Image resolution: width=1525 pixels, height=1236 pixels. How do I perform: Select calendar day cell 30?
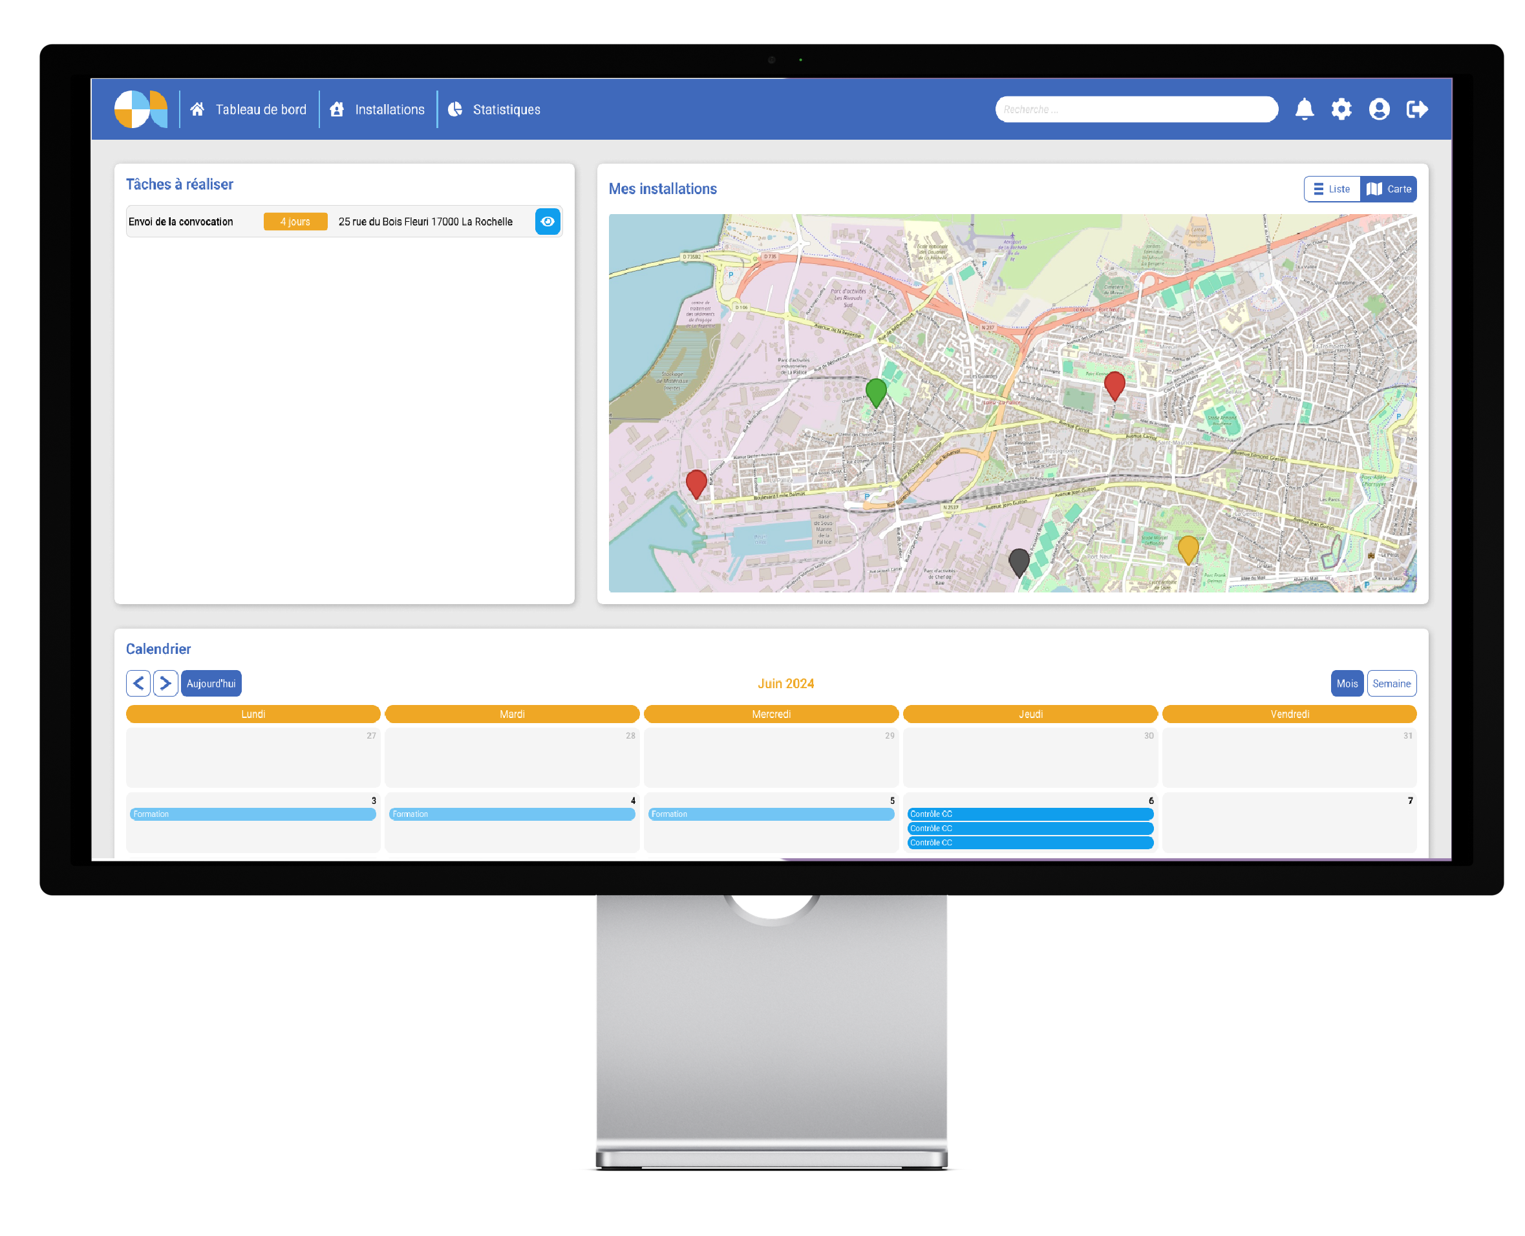pos(1029,756)
